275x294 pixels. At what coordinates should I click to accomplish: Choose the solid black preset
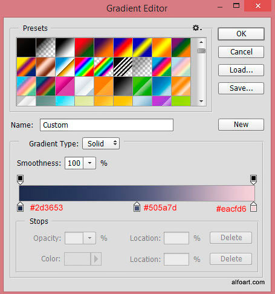[26, 47]
